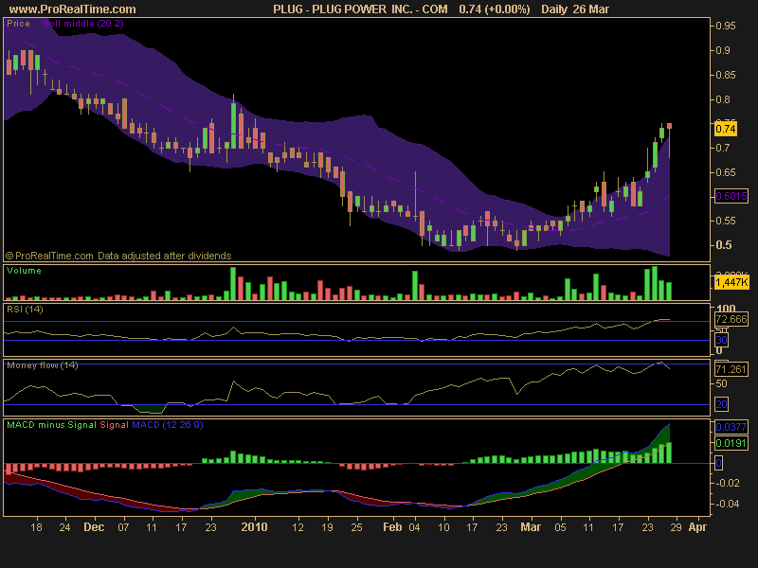
Task: Click the 0.0191 MACD histogram value
Action: pyautogui.click(x=731, y=443)
